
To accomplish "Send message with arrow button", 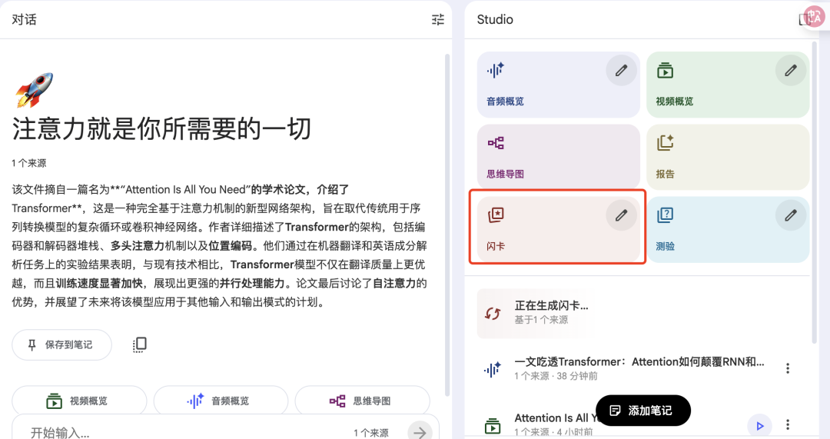I will (x=420, y=432).
